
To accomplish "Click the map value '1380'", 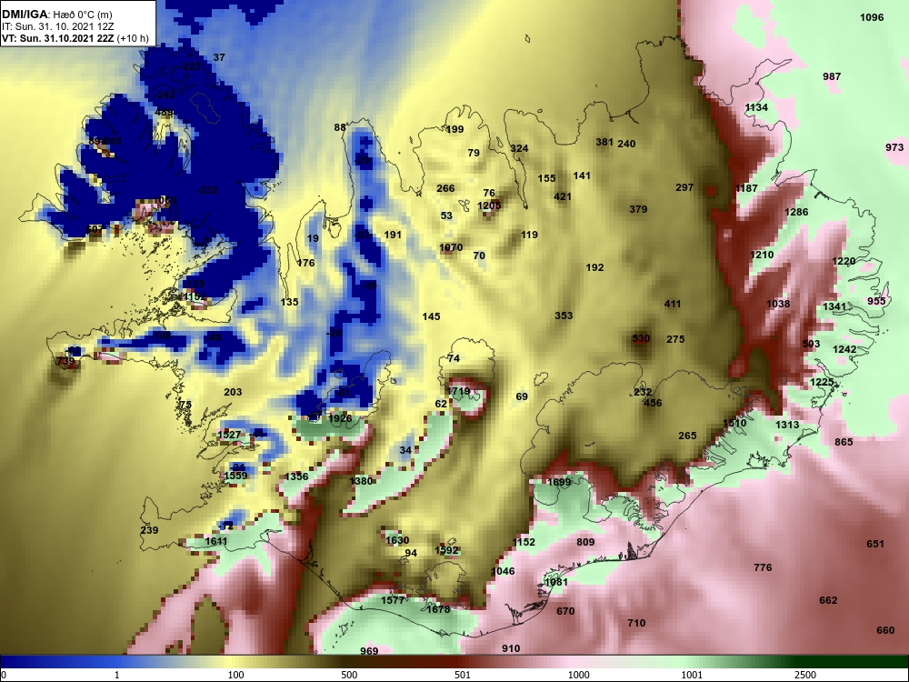I will point(361,481).
